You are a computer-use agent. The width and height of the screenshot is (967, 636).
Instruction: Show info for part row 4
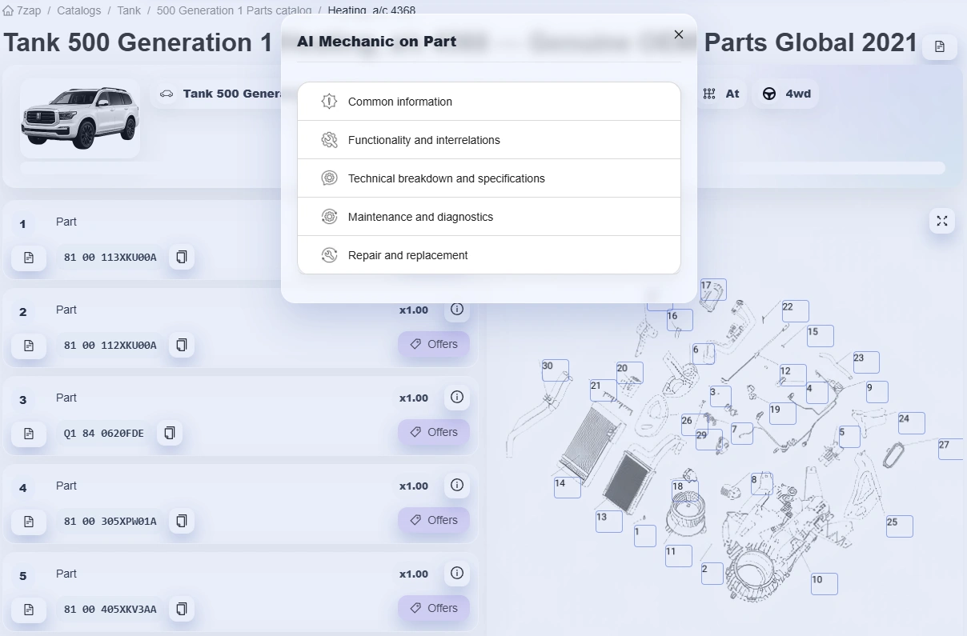[457, 486]
